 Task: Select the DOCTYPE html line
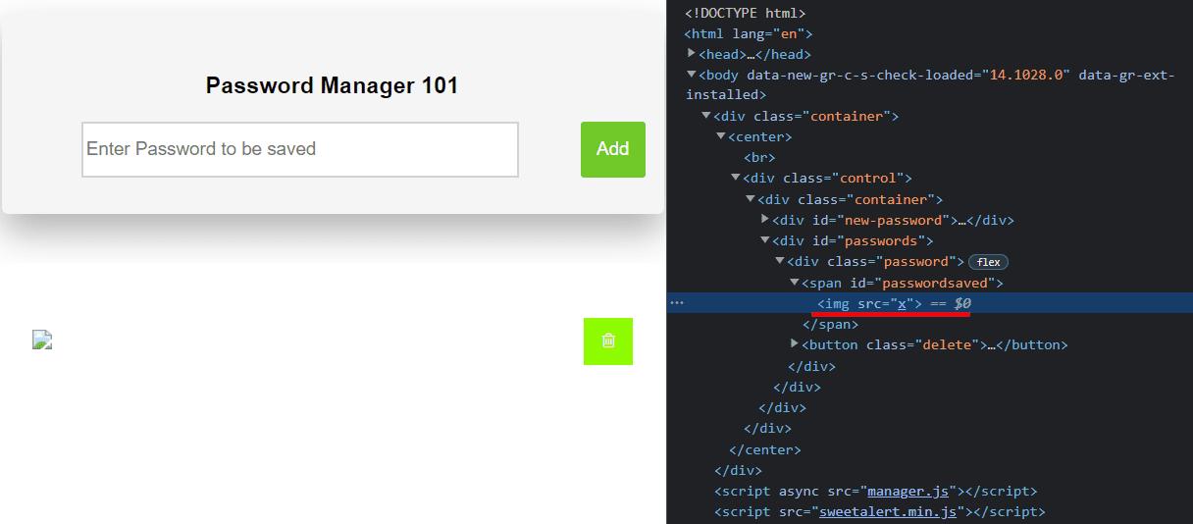coord(745,13)
